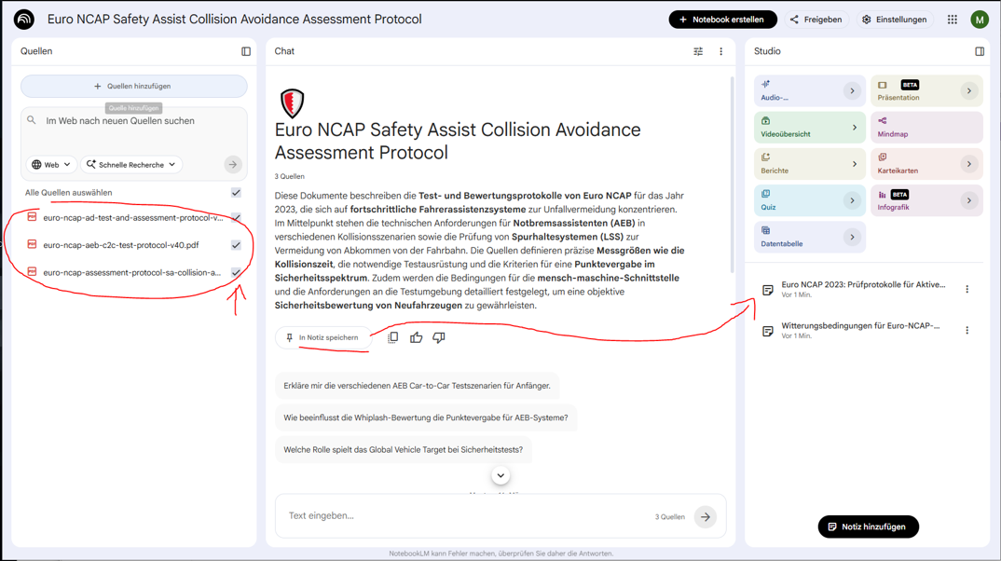Viewport: 1001px width, 561px height.
Task: Select suggestion about AEB Car-to-Car Testszenarien
Action: 417,386
